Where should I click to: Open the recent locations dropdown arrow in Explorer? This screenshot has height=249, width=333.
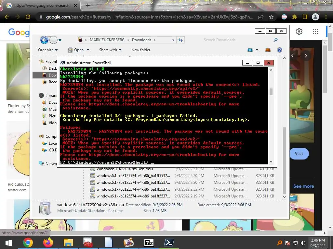pyautogui.click(x=60, y=40)
